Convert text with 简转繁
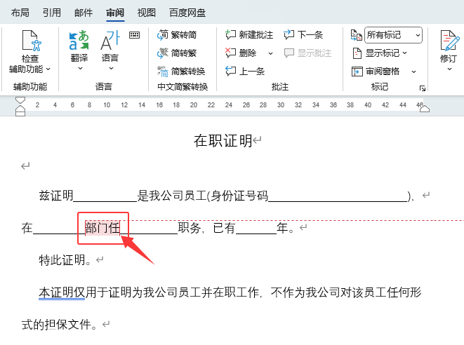Image resolution: width=464 pixels, height=345 pixels. tap(177, 53)
